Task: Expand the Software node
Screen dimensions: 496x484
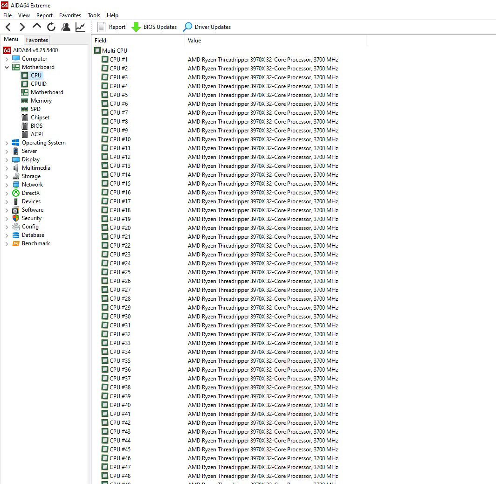Action: tap(7, 210)
